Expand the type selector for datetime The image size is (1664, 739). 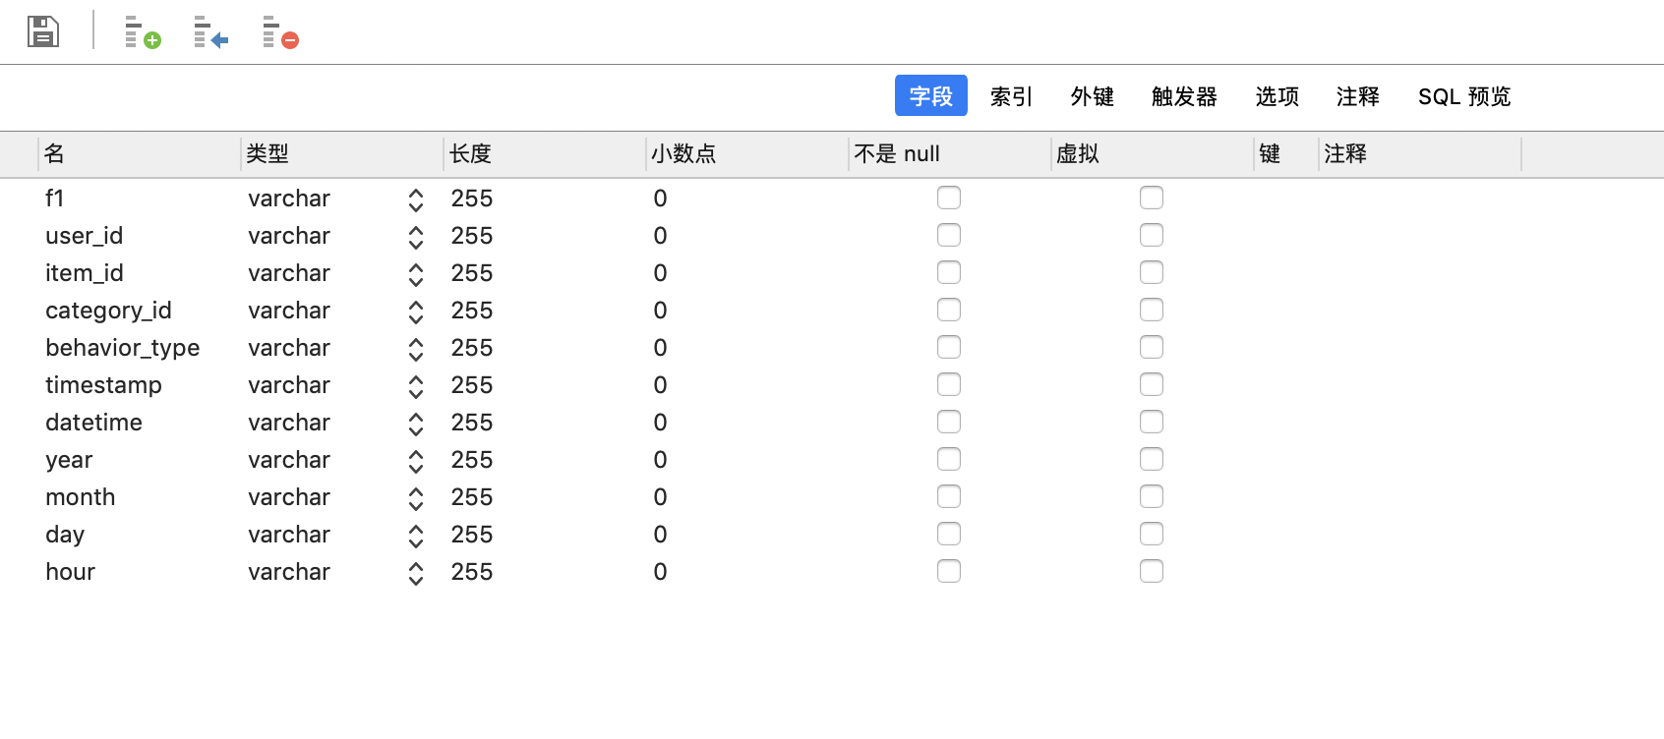click(416, 424)
